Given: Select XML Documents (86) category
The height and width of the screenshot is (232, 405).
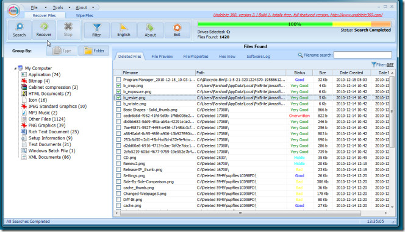Looking at the screenshot, I should tap(49, 157).
